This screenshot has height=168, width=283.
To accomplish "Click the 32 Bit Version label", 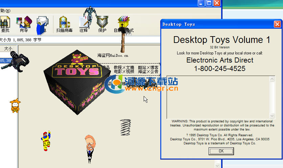I will (220, 47).
